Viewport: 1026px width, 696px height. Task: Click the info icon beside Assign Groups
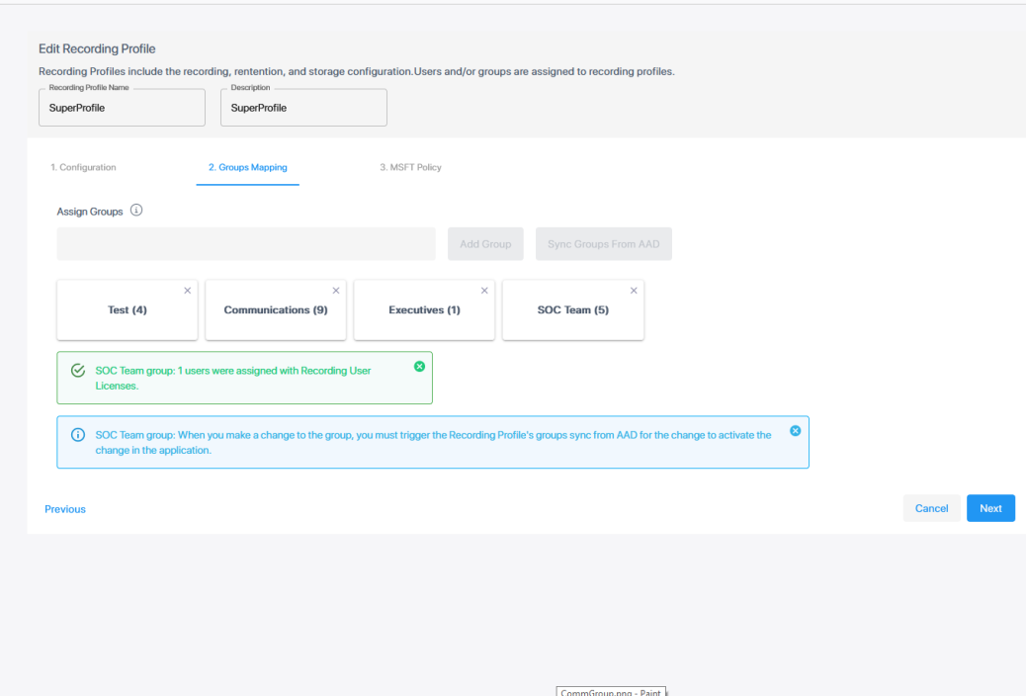coord(136,211)
